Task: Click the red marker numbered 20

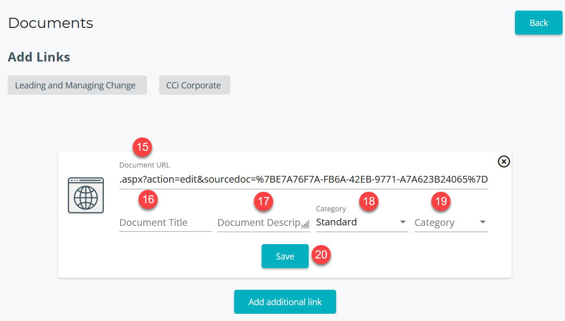Action: (x=321, y=255)
